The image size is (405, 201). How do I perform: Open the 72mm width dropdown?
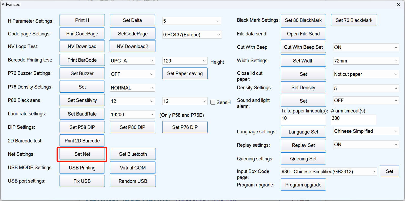tap(366, 61)
